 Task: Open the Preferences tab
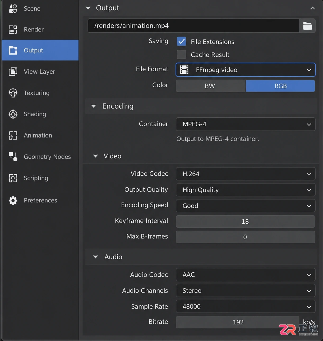pos(40,200)
